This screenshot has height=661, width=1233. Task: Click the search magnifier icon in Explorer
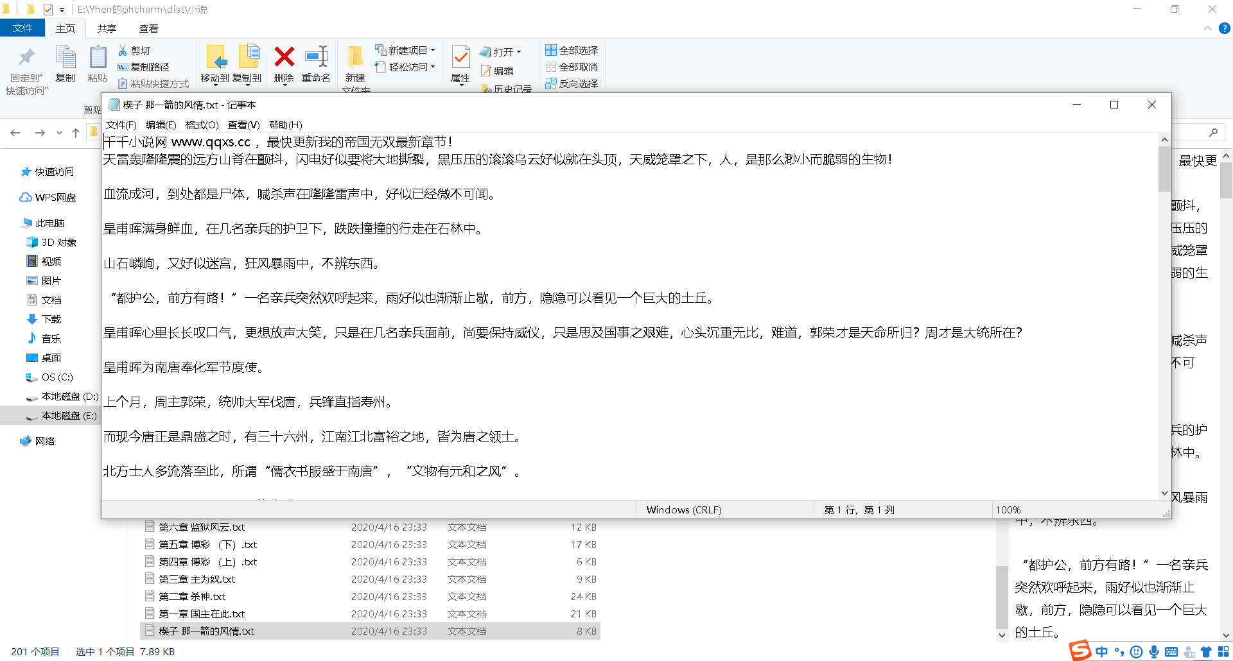[x=1213, y=132]
